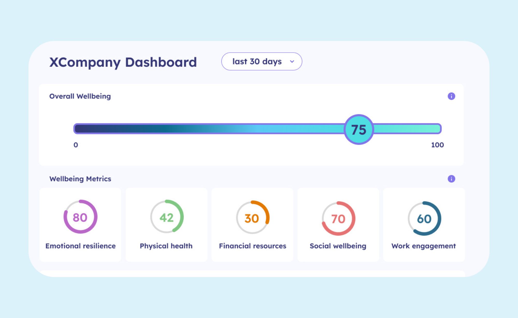Click the Overall Wellbeing heading
518x318 pixels.
80,96
